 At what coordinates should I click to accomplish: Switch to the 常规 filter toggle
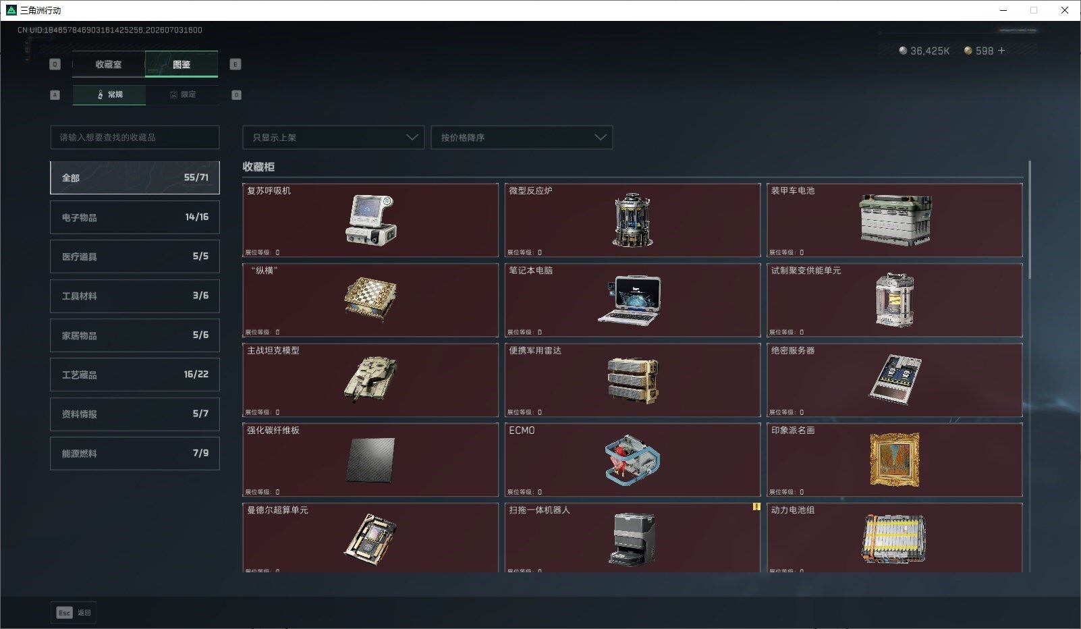[x=109, y=94]
